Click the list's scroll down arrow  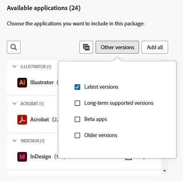(x=165, y=171)
